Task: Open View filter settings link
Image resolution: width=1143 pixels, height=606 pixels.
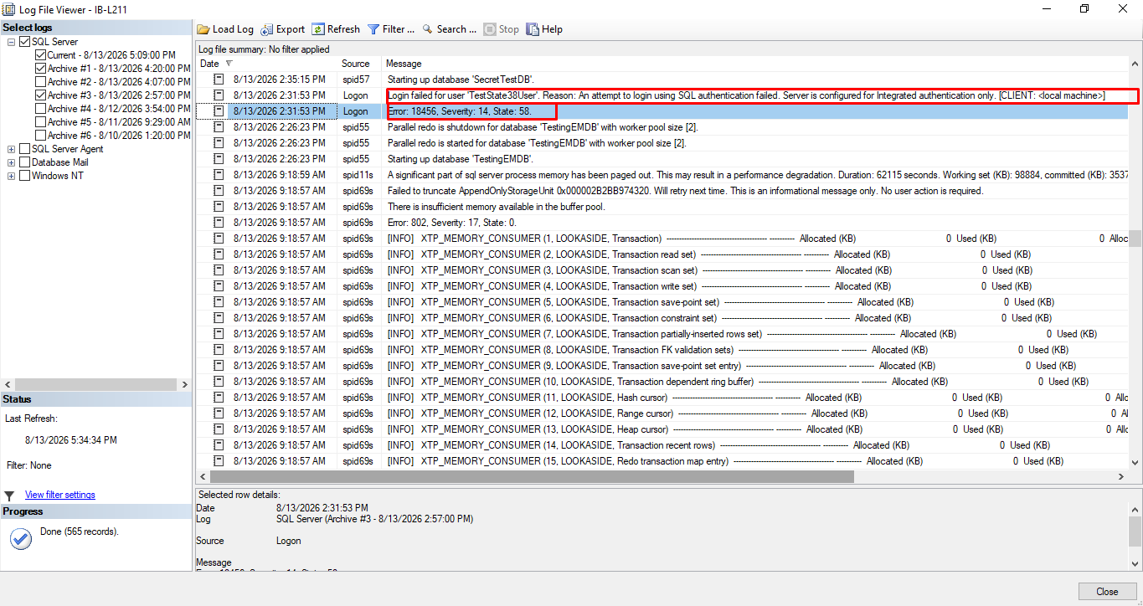Action: (60, 495)
